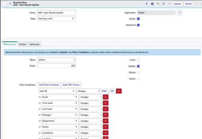Switch to the Advanced tab

click(34, 44)
